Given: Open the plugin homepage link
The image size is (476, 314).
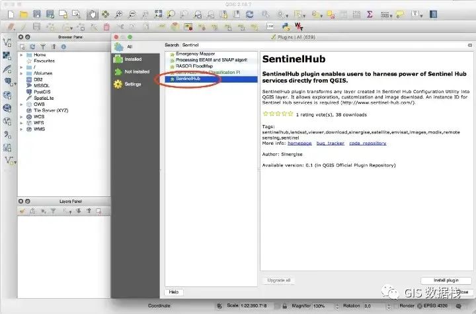Looking at the screenshot, I should click(299, 143).
